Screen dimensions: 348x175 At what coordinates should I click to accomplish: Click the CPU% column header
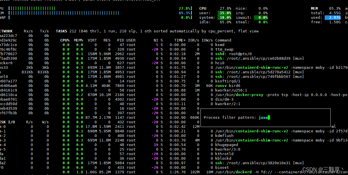(x=65, y=40)
